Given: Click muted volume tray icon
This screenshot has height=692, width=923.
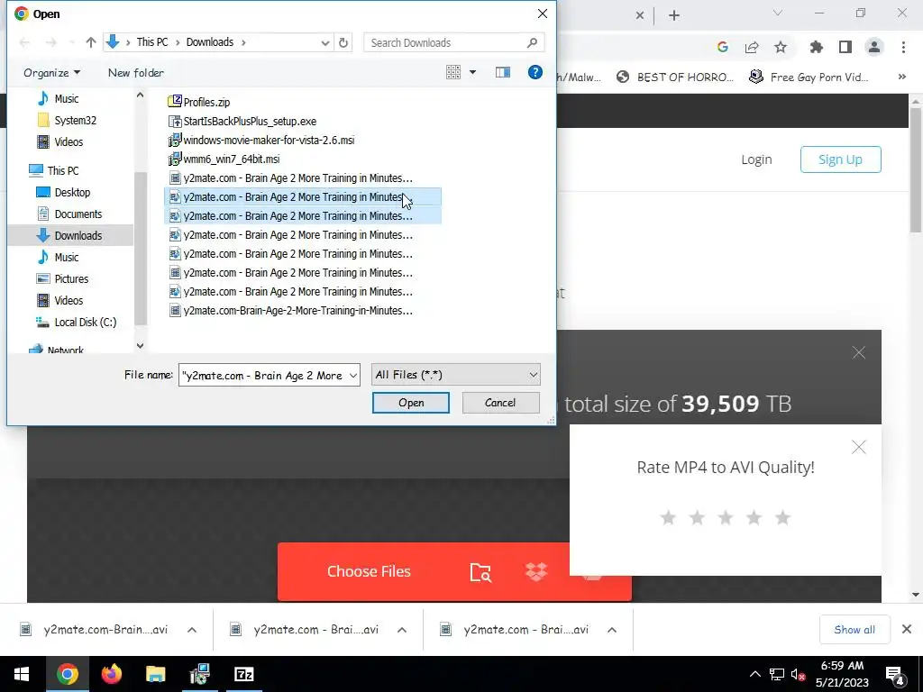Looking at the screenshot, I should click(799, 674).
